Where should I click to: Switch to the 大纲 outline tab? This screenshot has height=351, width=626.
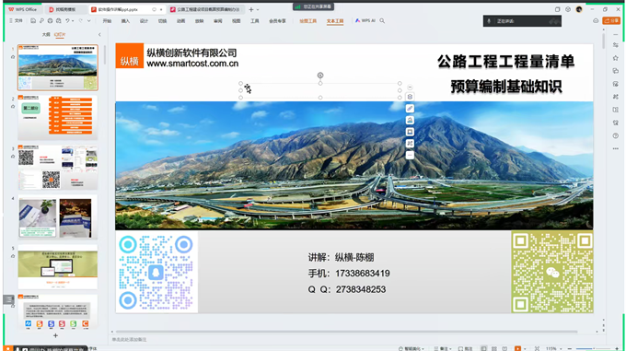pyautogui.click(x=46, y=35)
